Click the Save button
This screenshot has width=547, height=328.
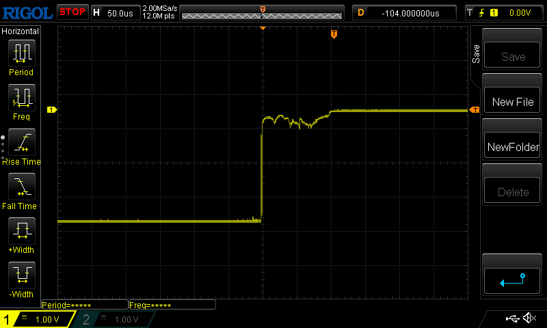point(513,57)
